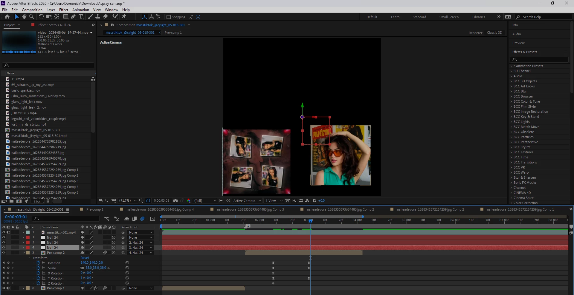
Task: Switch to the Pre-comp 1 timeline tab
Action: 95,210
